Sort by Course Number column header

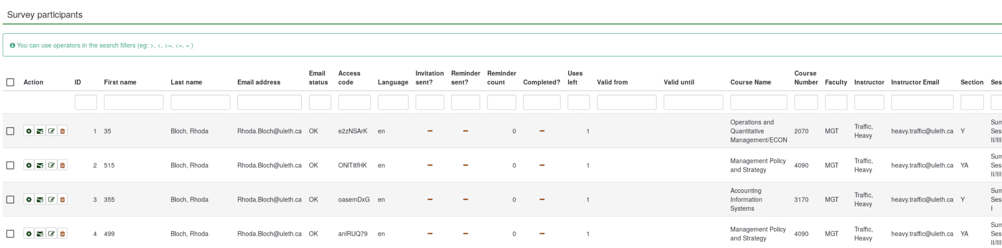click(x=806, y=78)
